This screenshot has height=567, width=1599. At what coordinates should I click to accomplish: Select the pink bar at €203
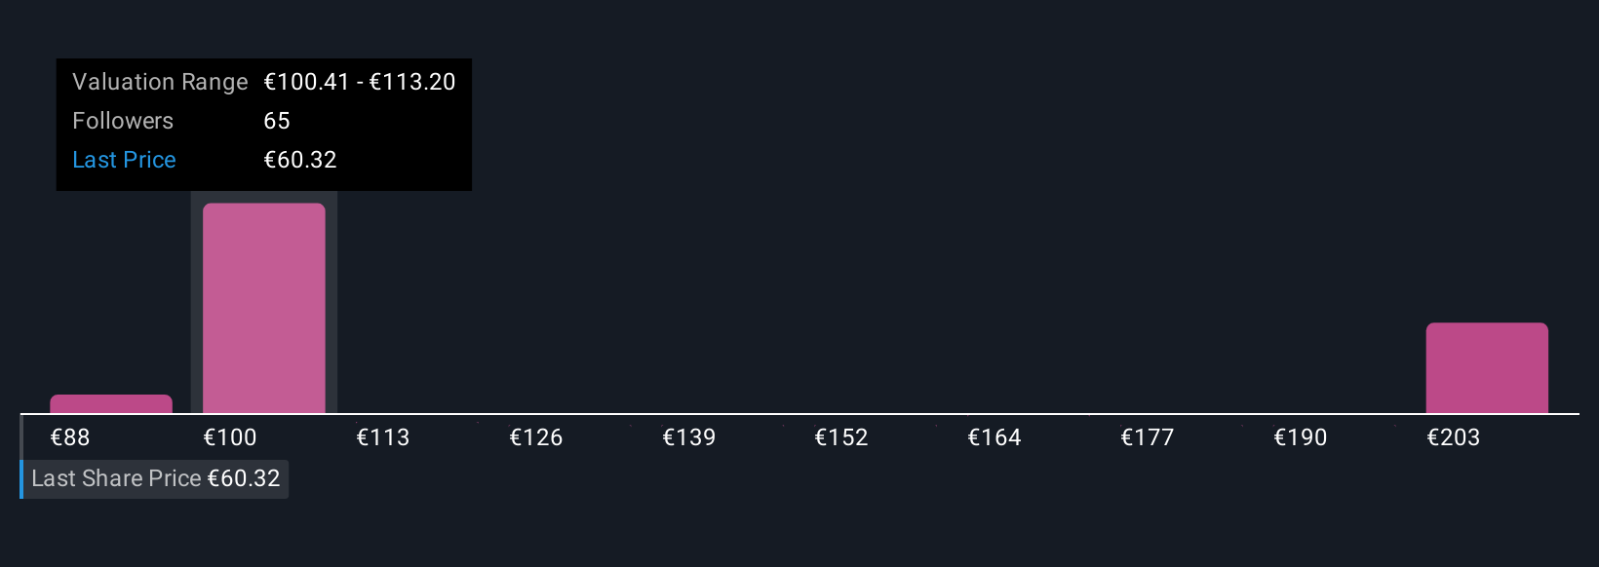pos(1487,368)
